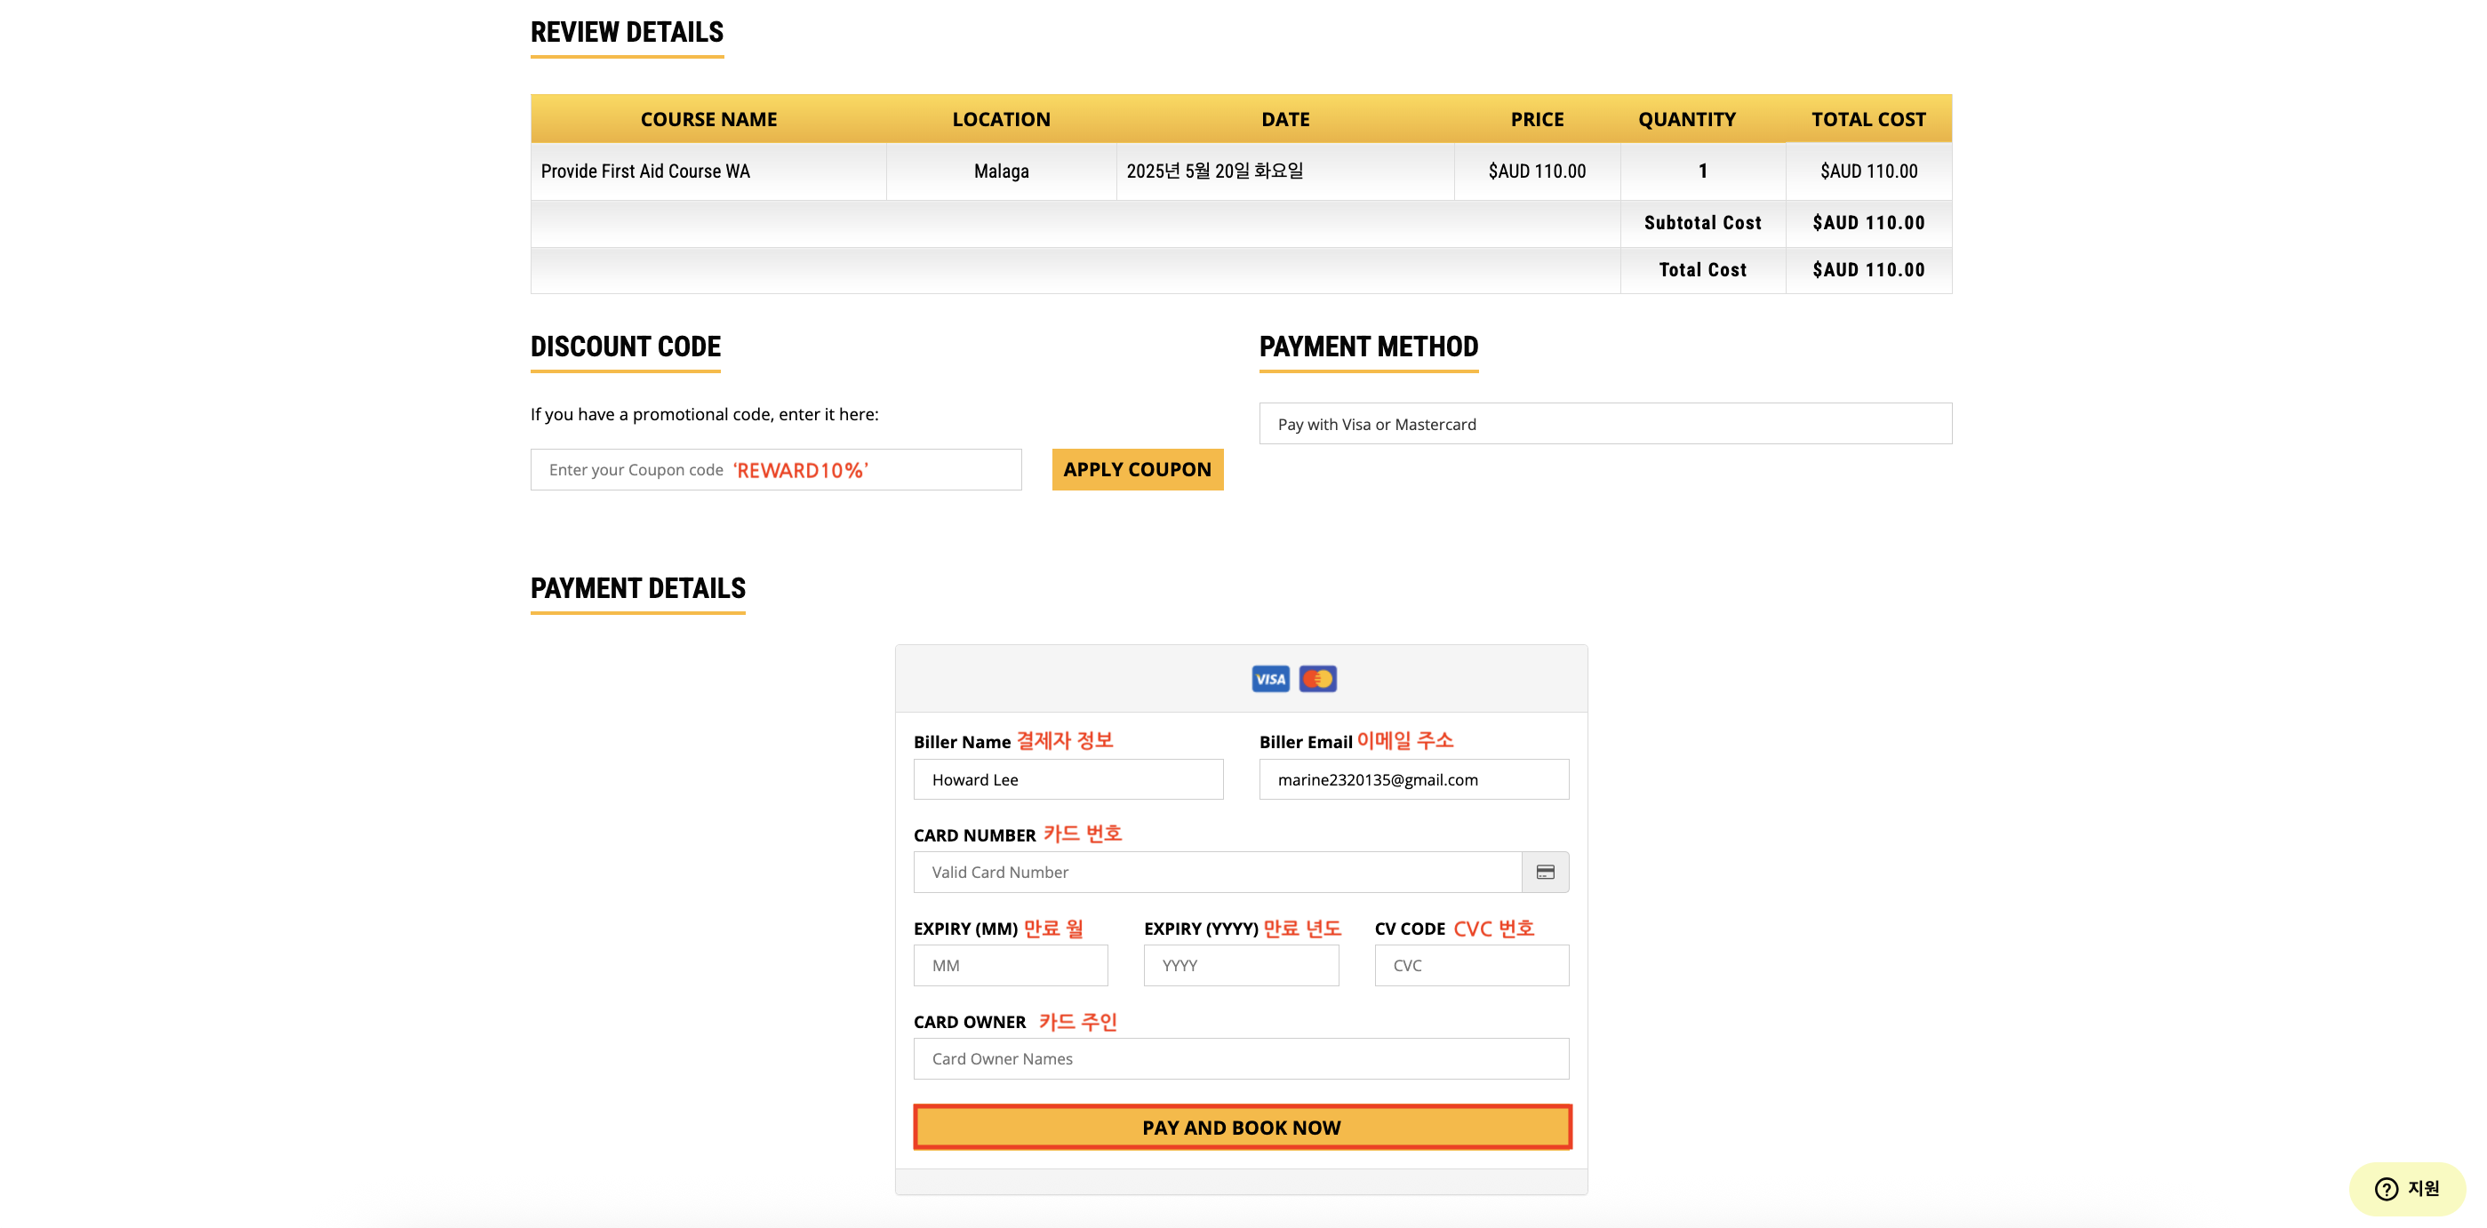
Task: Click the question mark support icon
Action: [x=2386, y=1188]
